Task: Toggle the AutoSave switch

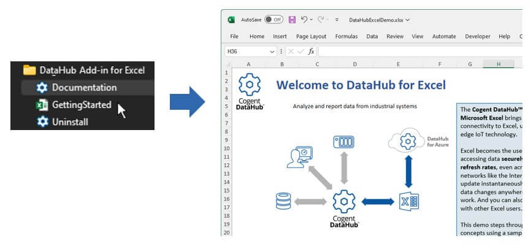Action: click(273, 20)
